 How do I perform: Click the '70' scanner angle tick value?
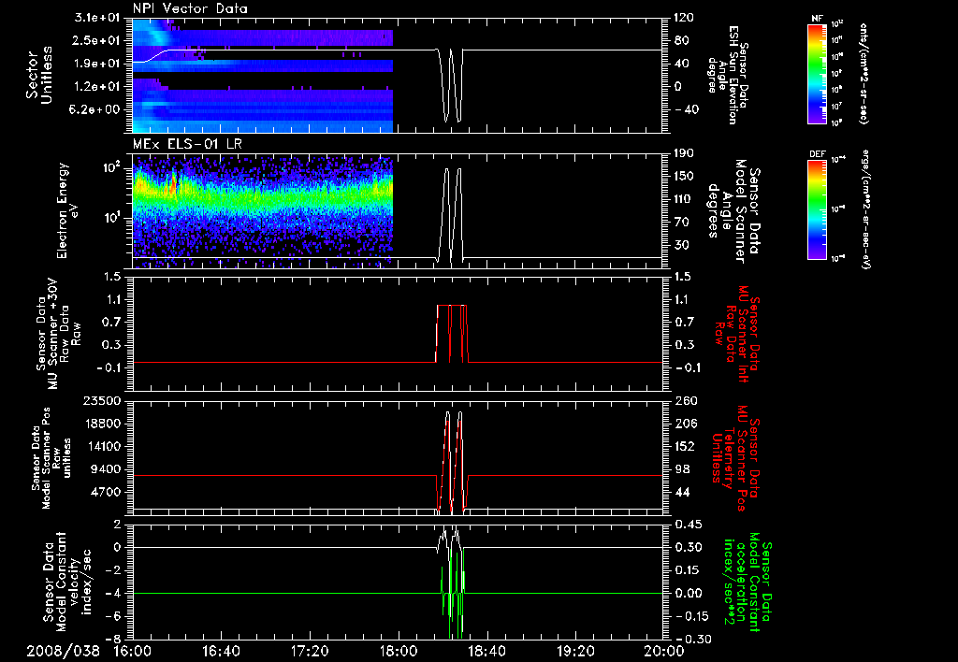681,223
